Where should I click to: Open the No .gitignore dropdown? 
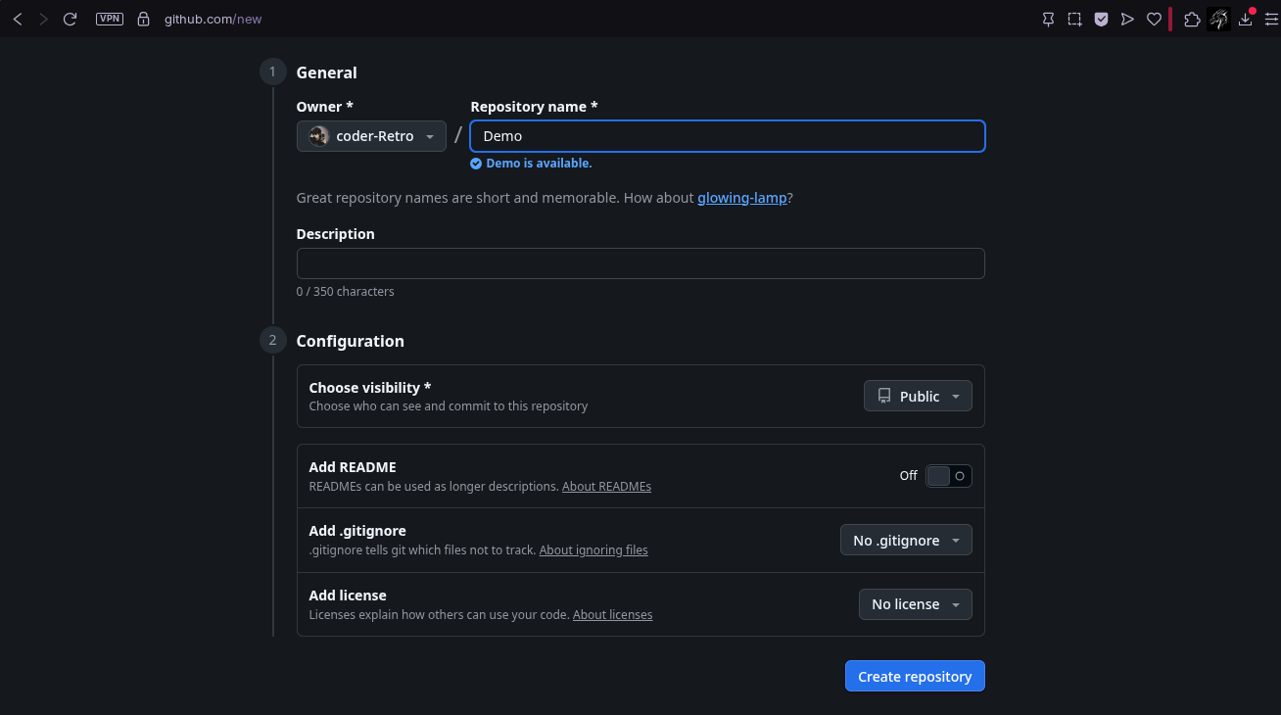[x=906, y=541]
